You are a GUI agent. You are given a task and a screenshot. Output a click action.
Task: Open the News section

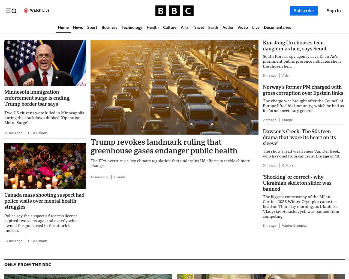[78, 28]
